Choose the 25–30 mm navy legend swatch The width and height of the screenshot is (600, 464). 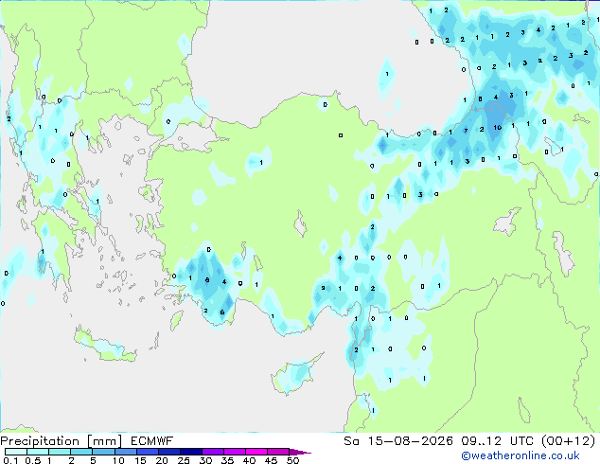coord(190,452)
